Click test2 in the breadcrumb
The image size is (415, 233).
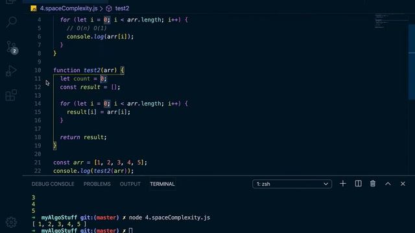click(x=122, y=8)
